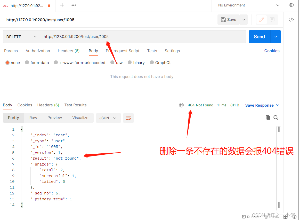Click the environment quick look eye icon

[x=291, y=5]
